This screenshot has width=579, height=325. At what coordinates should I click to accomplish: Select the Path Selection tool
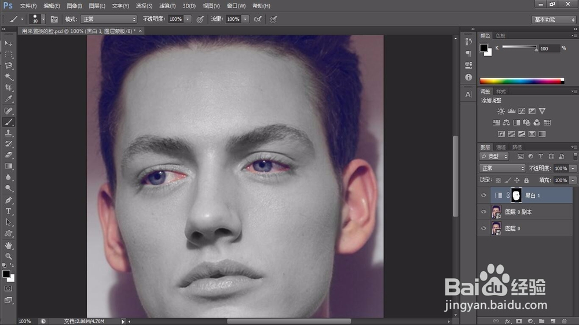pyautogui.click(x=8, y=223)
